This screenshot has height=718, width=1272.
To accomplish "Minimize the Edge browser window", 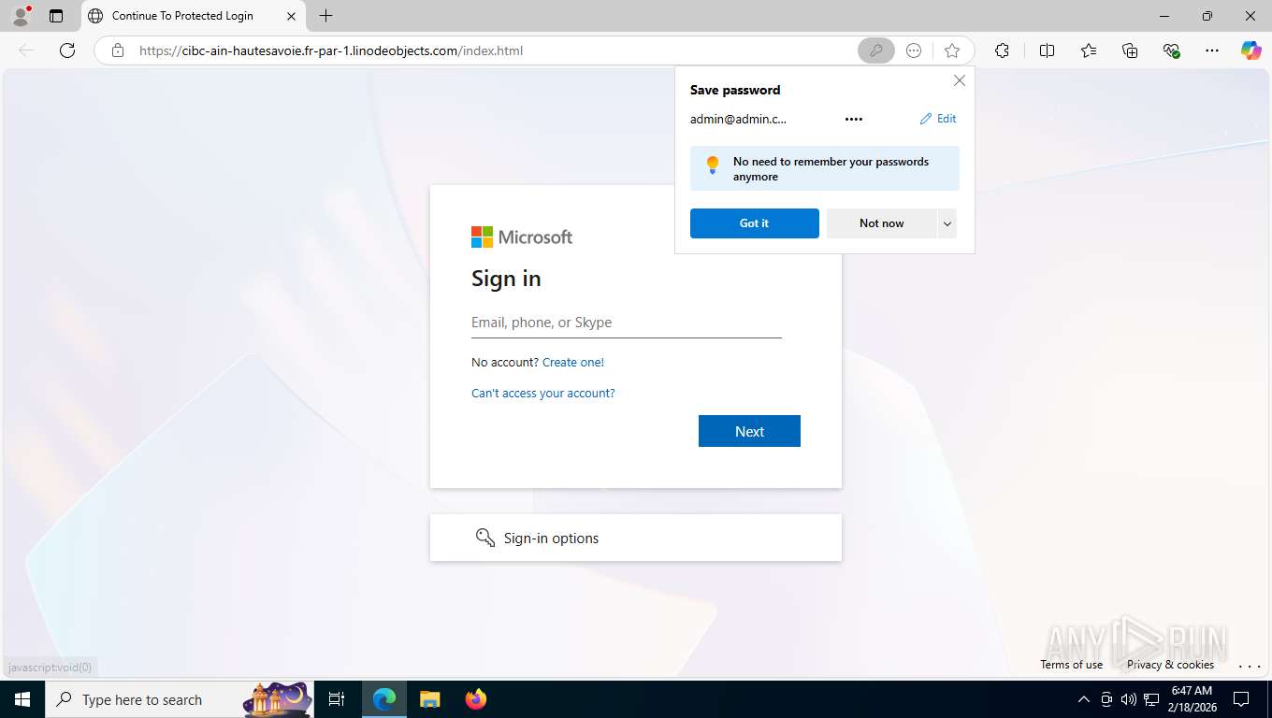I will [1164, 16].
